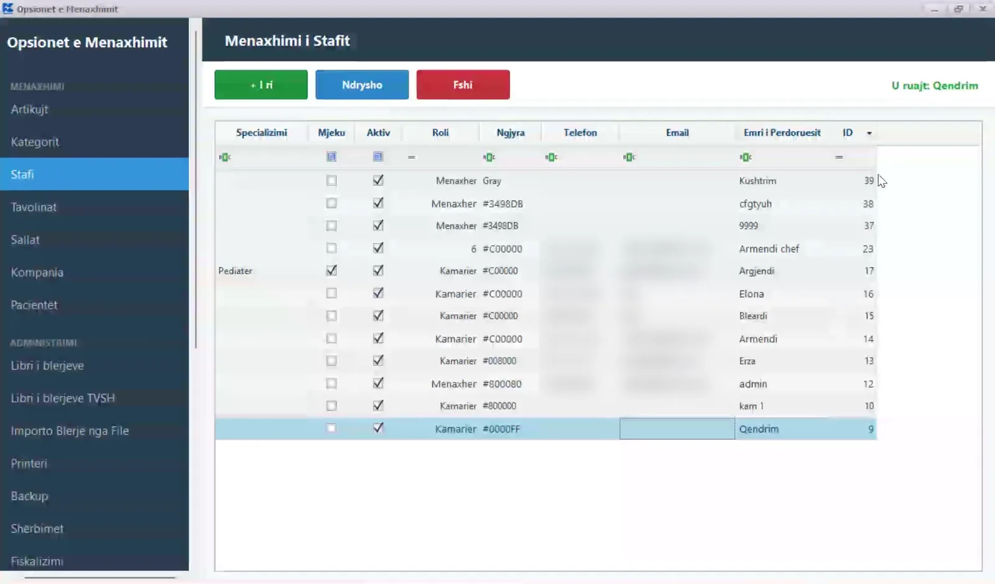Uncheck Aktiv box for Qendrim row
Image resolution: width=995 pixels, height=584 pixels.
pyautogui.click(x=378, y=428)
